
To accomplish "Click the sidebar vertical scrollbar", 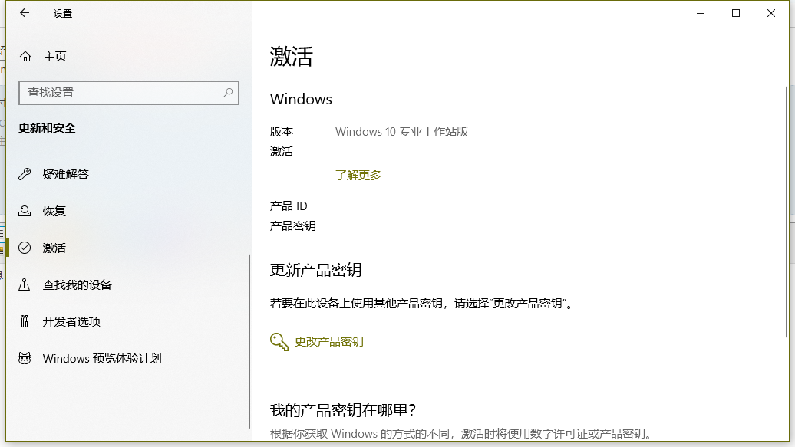I will (249, 341).
